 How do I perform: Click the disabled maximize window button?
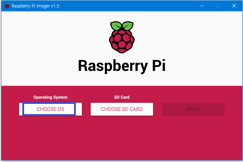(218, 6)
